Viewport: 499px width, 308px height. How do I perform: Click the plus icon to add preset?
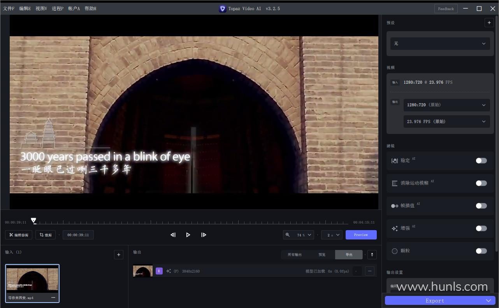point(489,23)
